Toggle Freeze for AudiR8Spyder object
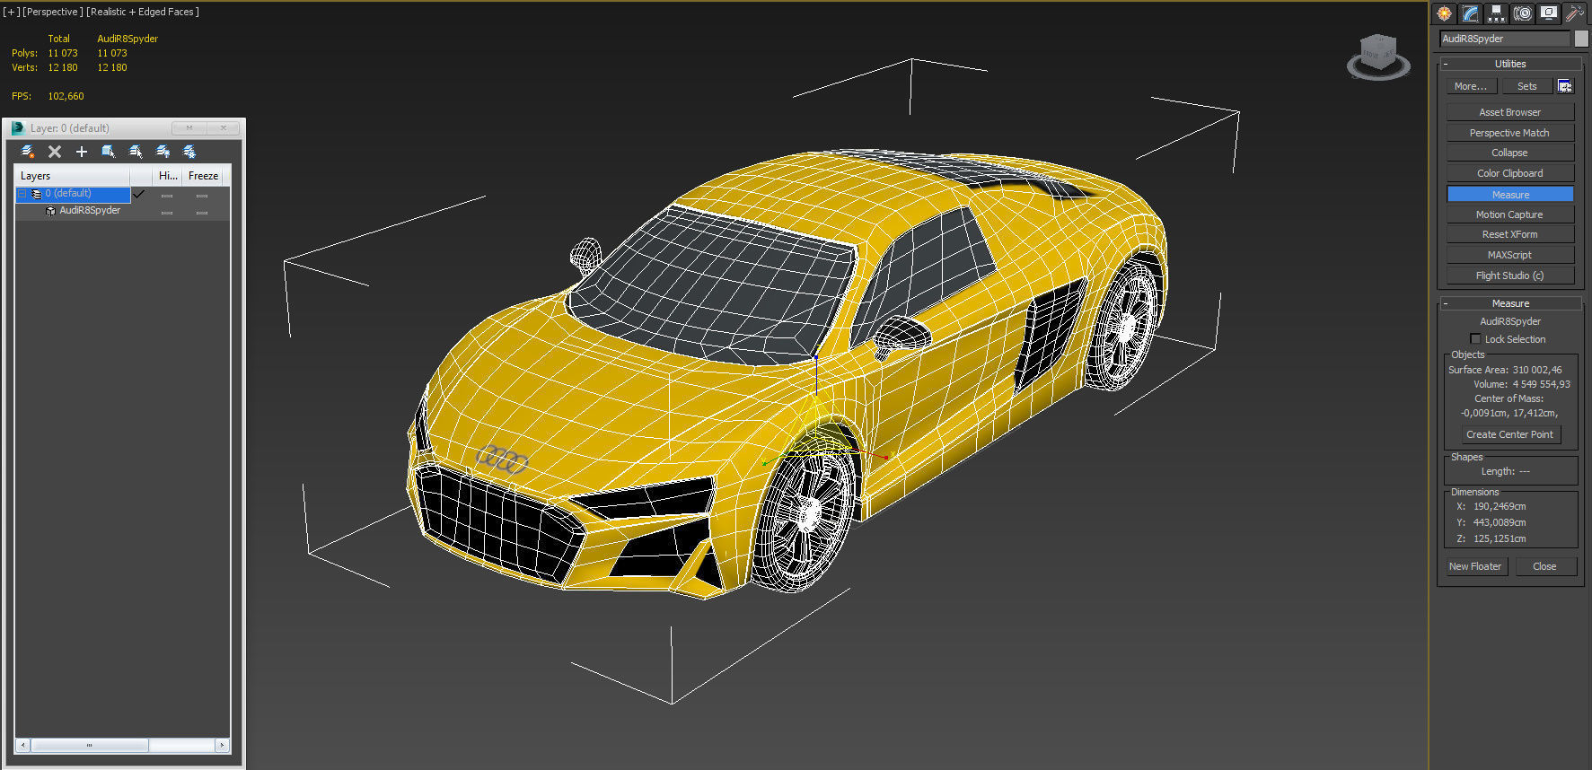This screenshot has width=1592, height=770. click(202, 213)
